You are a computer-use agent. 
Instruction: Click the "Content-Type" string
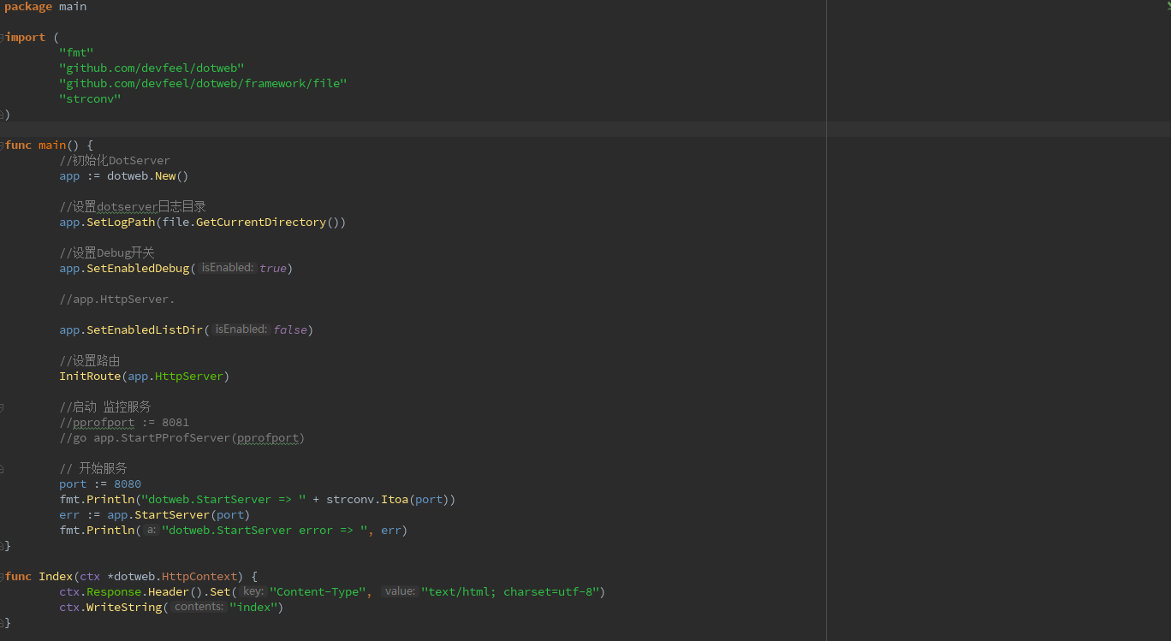(318, 591)
